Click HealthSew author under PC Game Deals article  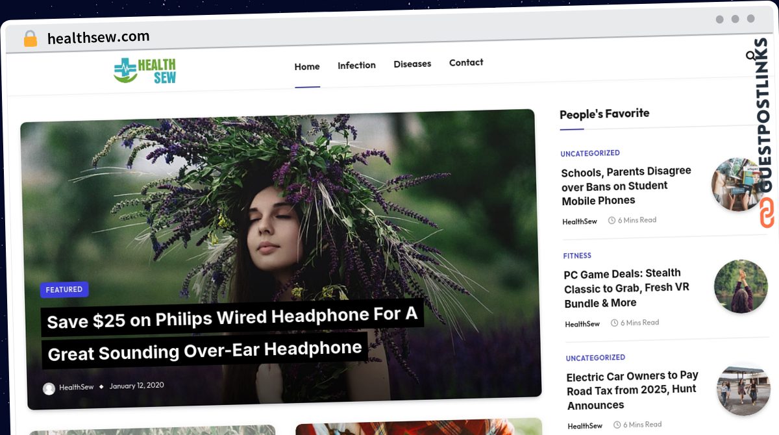click(582, 324)
